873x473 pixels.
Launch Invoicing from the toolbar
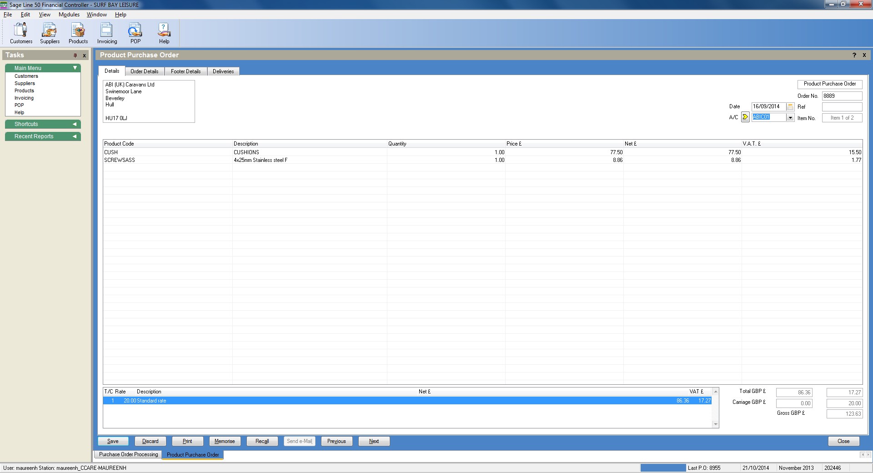coord(107,33)
